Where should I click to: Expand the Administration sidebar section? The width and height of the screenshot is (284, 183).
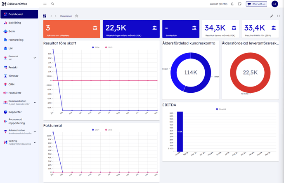[35, 131]
